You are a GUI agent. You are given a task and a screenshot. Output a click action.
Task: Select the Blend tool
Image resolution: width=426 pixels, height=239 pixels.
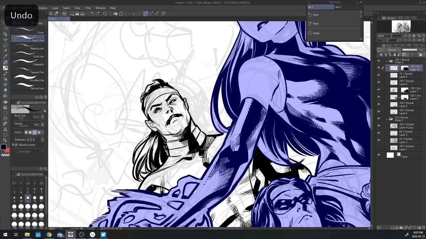click(5, 96)
